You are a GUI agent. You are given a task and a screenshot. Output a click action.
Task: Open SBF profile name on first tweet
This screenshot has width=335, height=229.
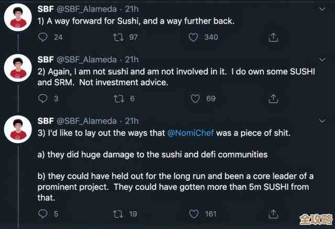pyautogui.click(x=46, y=8)
